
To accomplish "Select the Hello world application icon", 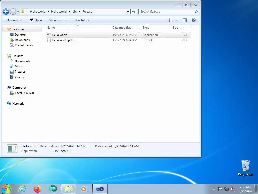I will coord(49,35).
